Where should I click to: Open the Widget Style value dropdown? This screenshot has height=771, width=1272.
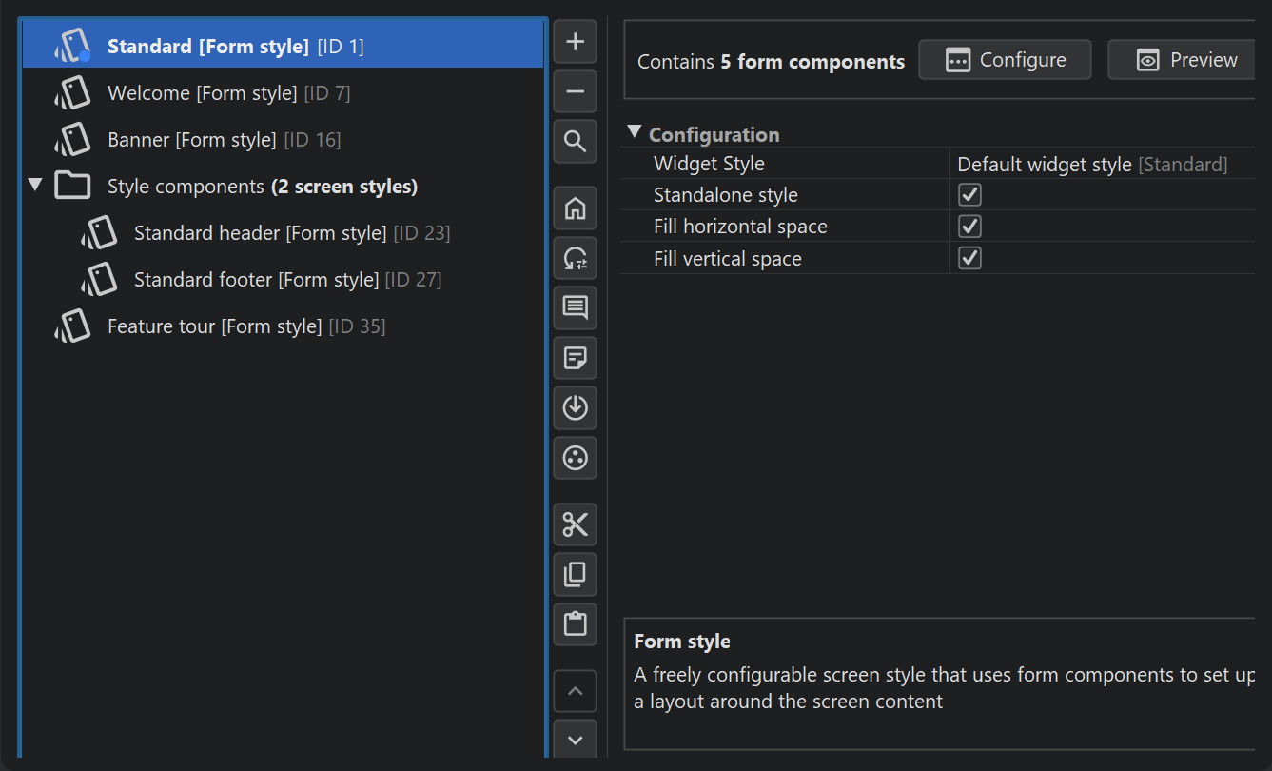point(1091,165)
